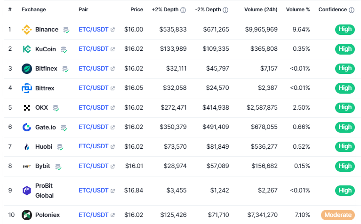Click the +2% Depth info icon
The width and height of the screenshot is (361, 224).
coord(183,10)
